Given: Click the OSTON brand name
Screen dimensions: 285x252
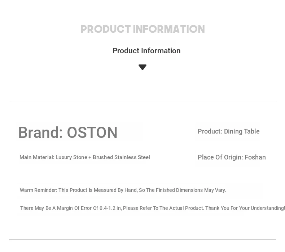Looking at the screenshot, I should click(92, 132).
